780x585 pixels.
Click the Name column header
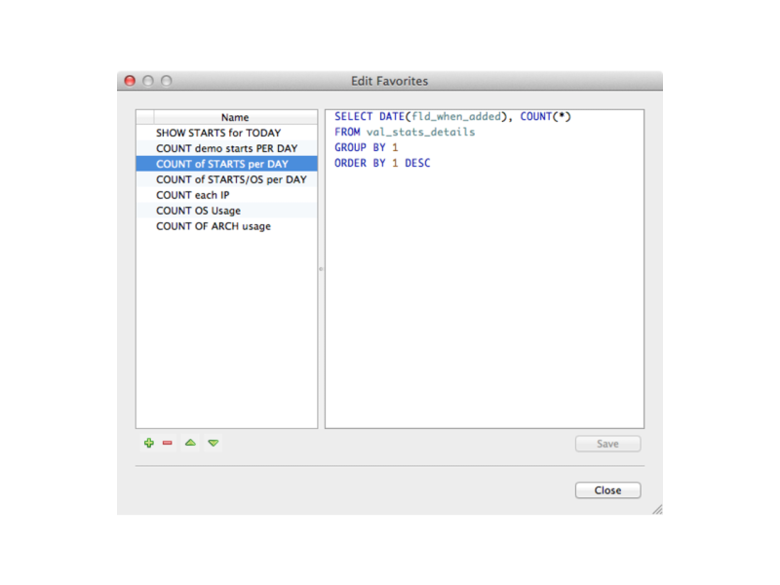point(235,117)
